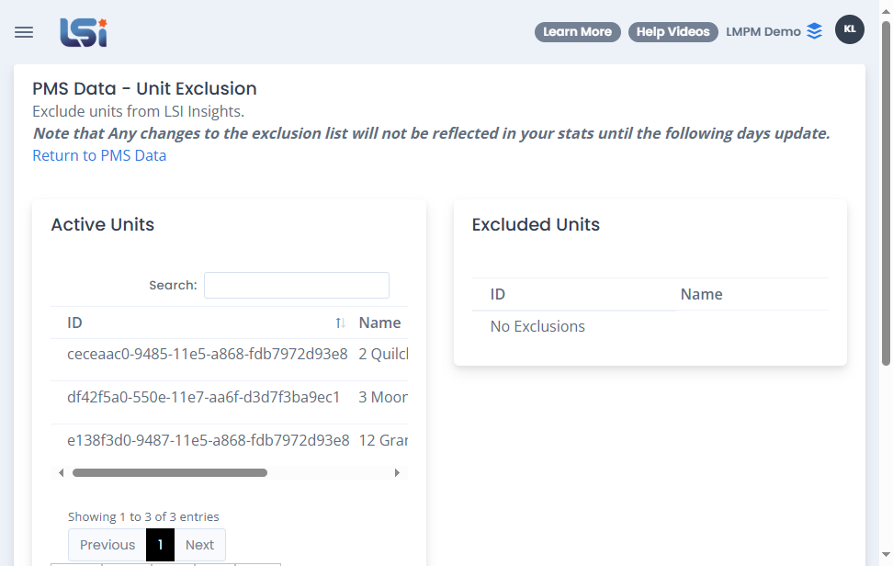Select the row starting e138f3d0-9487

tap(229, 441)
